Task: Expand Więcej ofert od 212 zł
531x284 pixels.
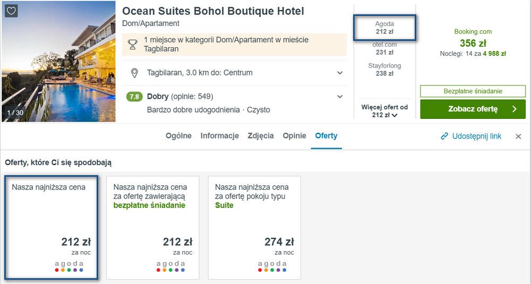Action: tap(384, 111)
